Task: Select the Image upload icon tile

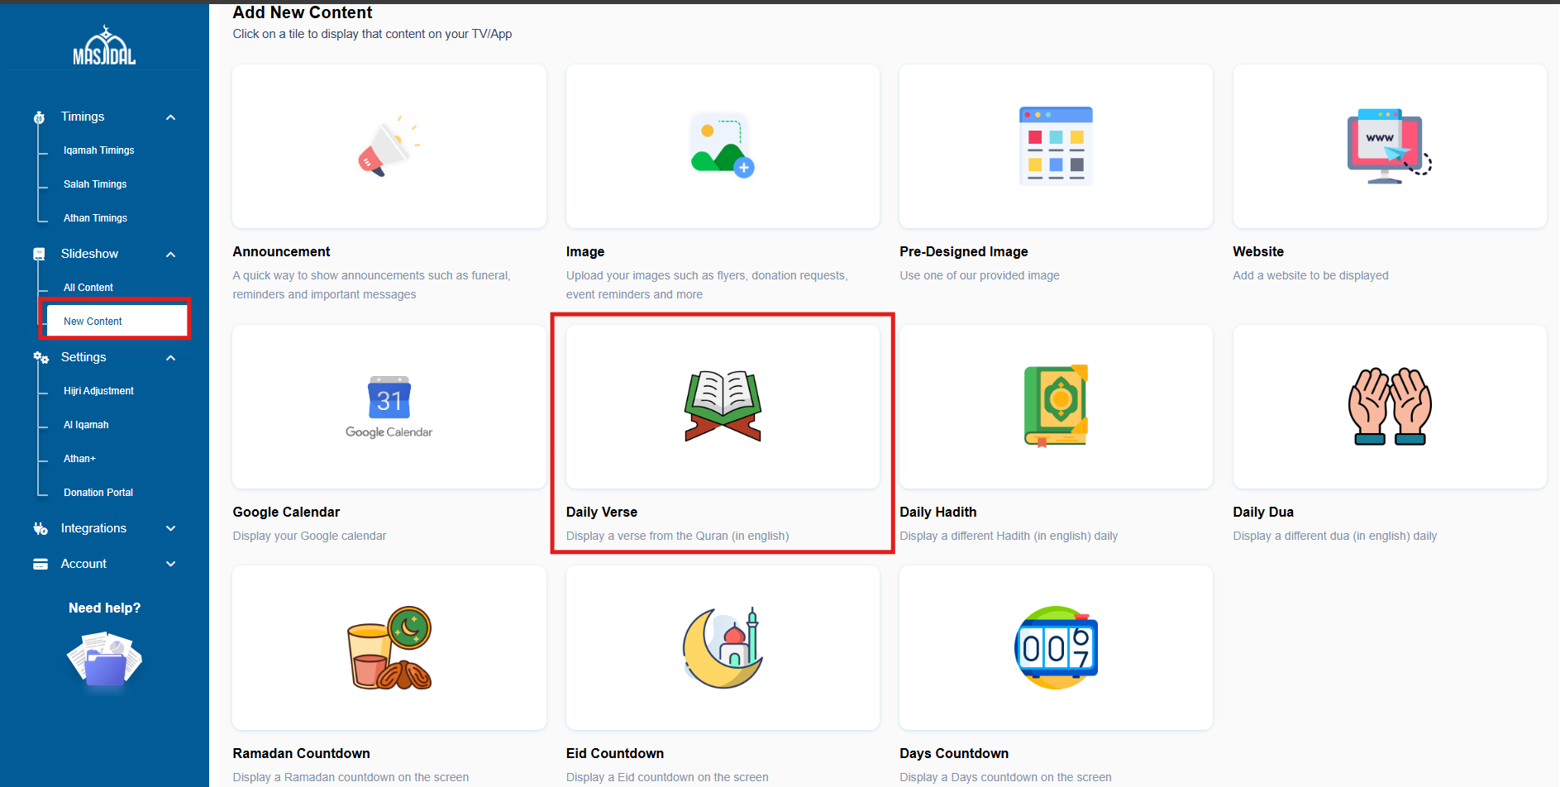Action: point(722,146)
